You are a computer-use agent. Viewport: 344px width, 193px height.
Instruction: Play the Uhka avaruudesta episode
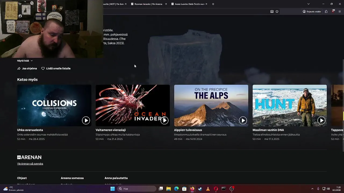click(86, 121)
